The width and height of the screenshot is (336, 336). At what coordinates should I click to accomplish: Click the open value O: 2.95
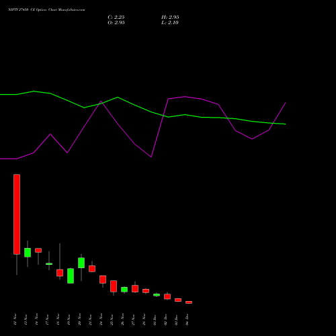tap(116, 22)
